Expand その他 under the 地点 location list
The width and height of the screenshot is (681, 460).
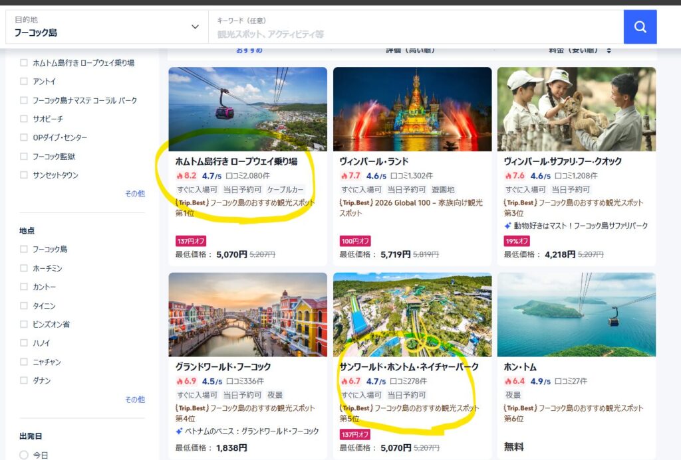(x=134, y=400)
